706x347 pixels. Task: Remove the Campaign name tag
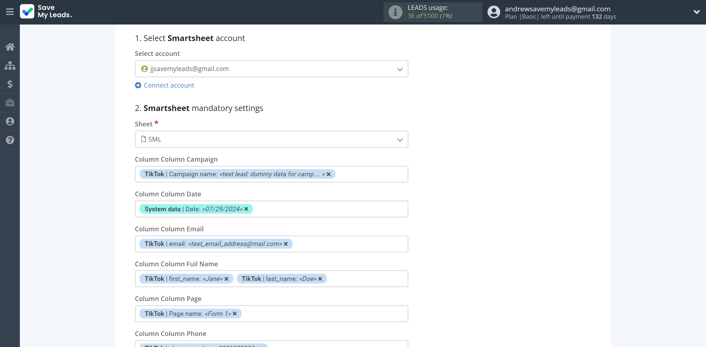click(328, 174)
